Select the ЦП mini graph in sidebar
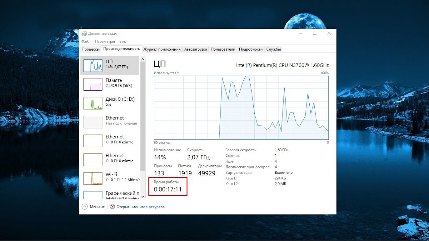The height and width of the screenshot is (241, 429). pyautogui.click(x=93, y=65)
